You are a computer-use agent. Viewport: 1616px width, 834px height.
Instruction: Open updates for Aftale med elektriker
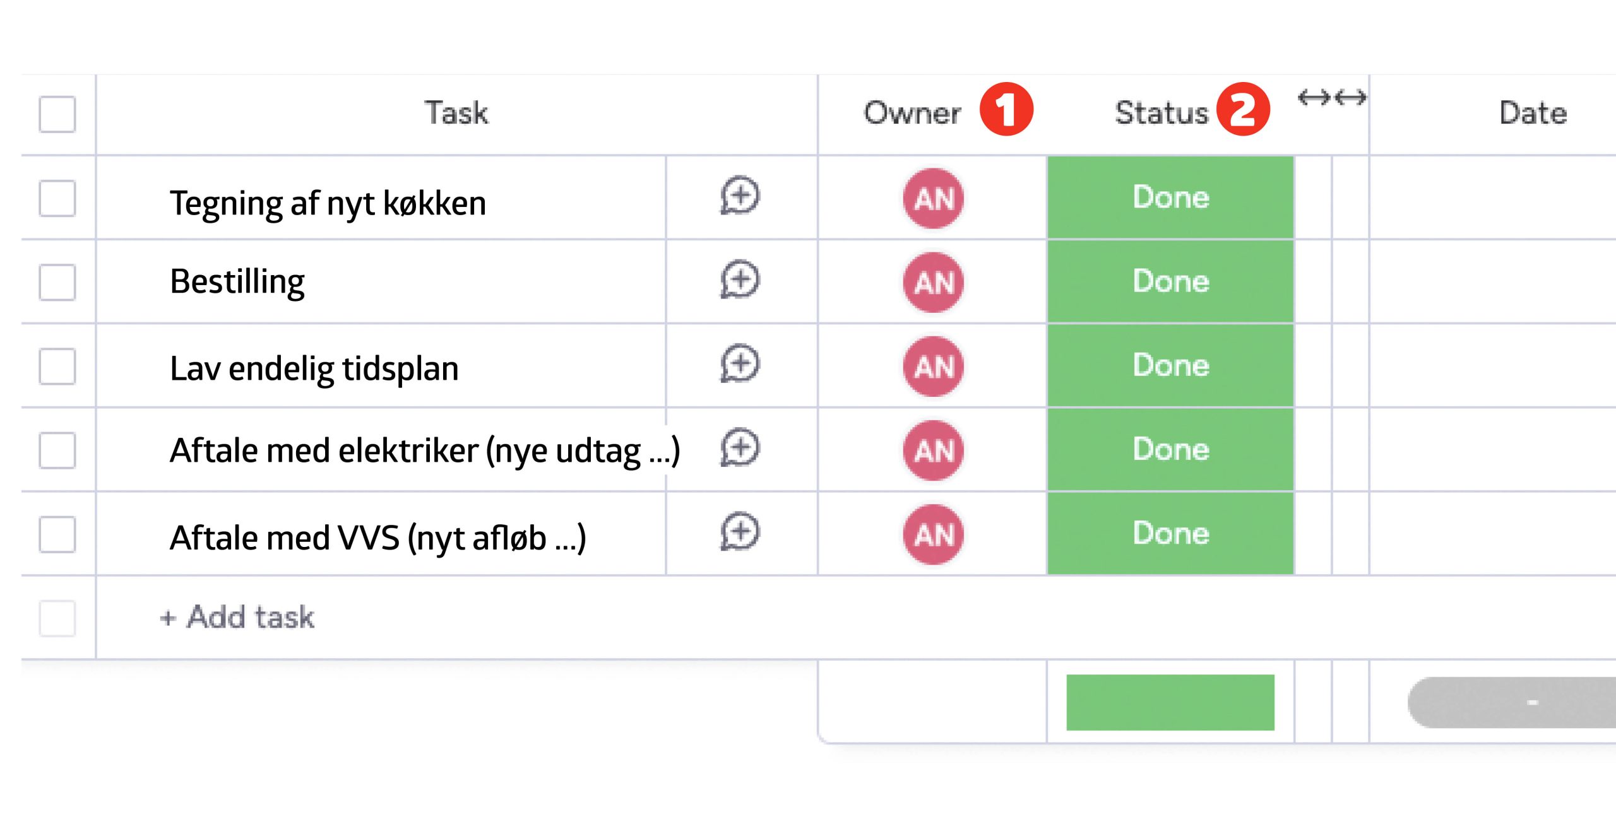(x=740, y=449)
